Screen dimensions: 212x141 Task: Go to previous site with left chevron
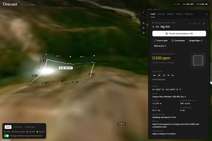pos(190,24)
